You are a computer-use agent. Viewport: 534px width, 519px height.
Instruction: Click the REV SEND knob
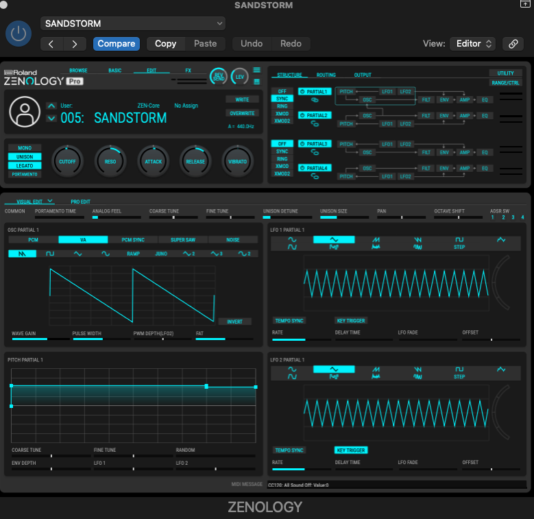tap(218, 77)
